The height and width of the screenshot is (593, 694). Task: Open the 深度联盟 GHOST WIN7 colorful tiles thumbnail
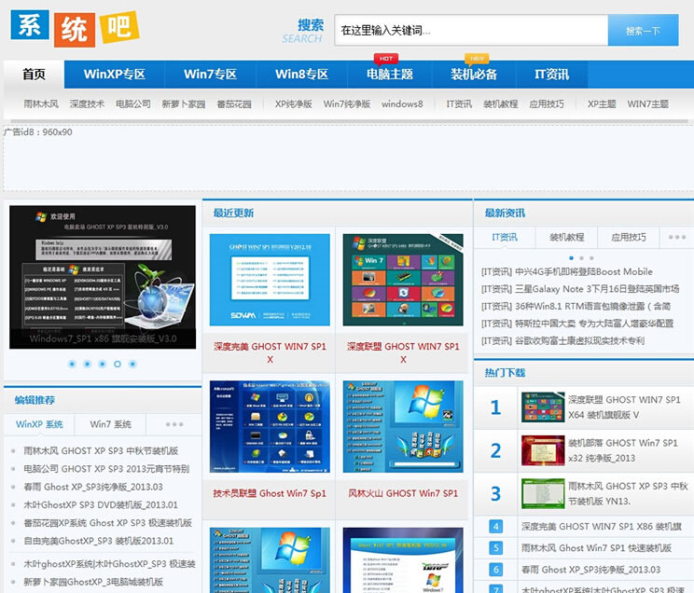(403, 280)
